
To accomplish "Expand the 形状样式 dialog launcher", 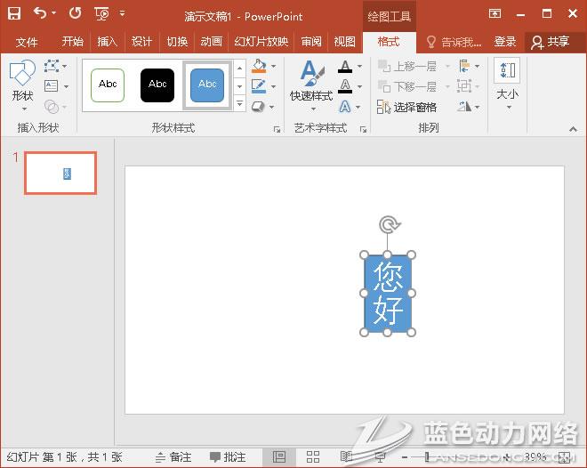I will [x=277, y=129].
